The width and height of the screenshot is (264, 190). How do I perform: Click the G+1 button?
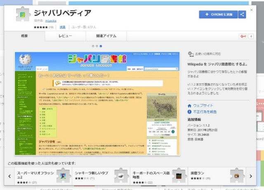243,36
